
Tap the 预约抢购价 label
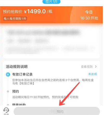click(12, 12)
